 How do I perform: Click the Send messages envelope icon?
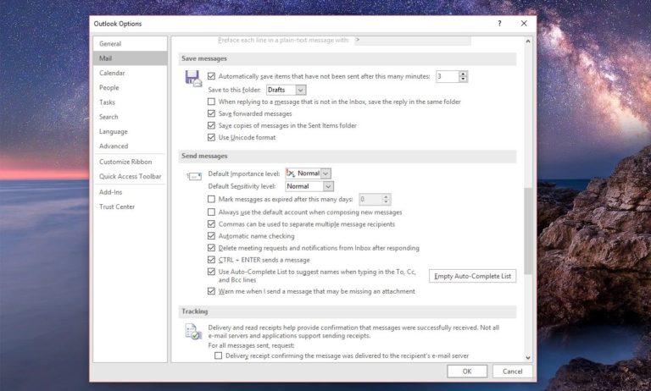pyautogui.click(x=193, y=175)
